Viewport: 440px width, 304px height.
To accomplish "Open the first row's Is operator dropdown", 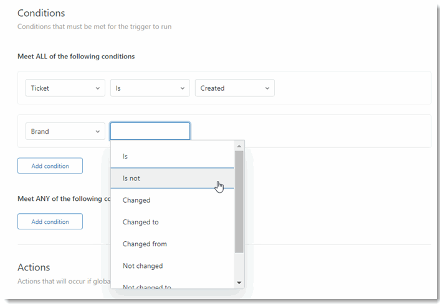I will [150, 88].
